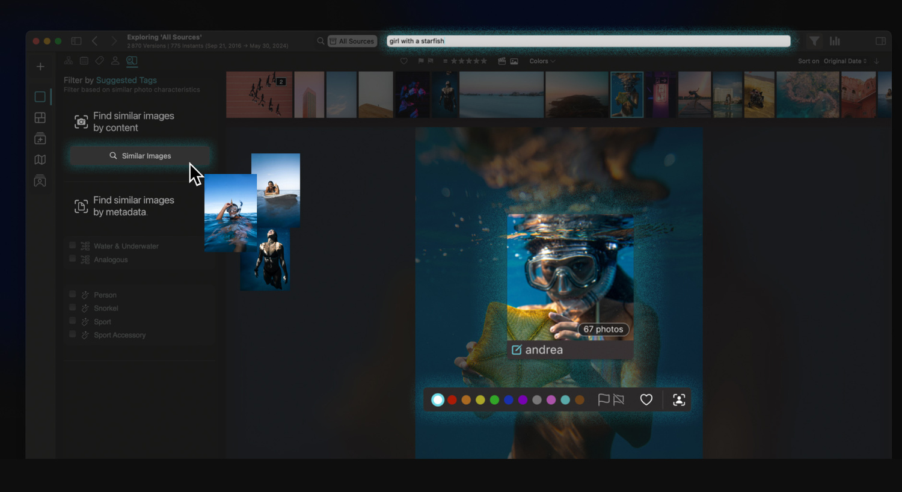Enable the Water & Underwater checkbox
902x492 pixels.
pos(73,245)
